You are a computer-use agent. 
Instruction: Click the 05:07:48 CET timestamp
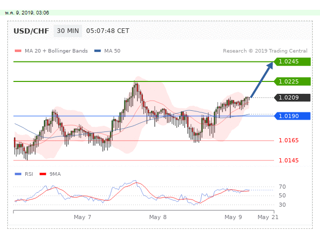pos(108,31)
